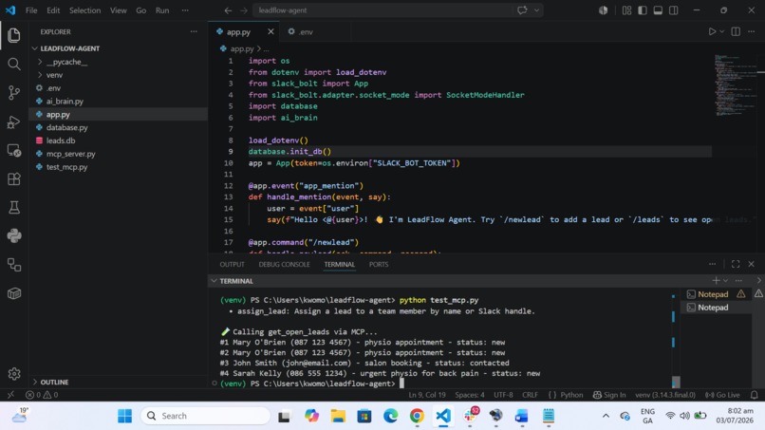
Task: Open the Run menu
Action: [162, 10]
